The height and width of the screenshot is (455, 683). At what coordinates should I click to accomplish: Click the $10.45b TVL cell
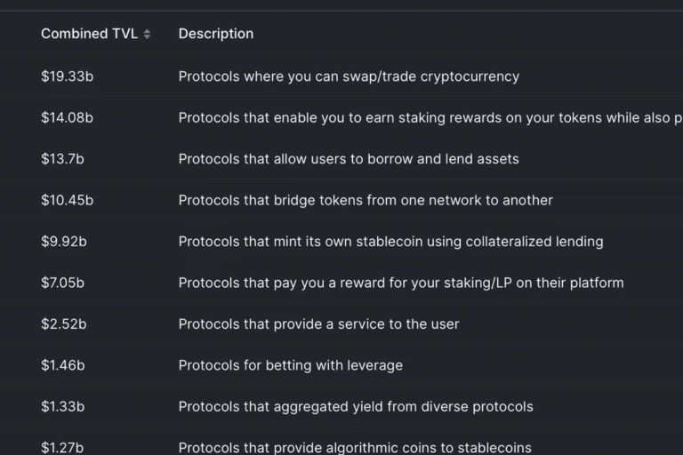pos(67,200)
